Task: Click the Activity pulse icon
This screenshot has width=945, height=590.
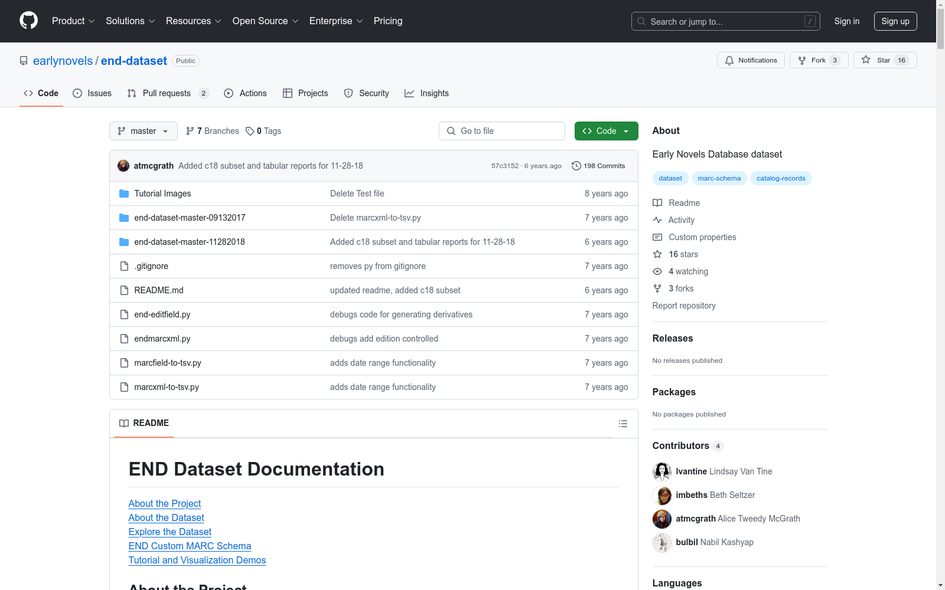Action: [657, 220]
